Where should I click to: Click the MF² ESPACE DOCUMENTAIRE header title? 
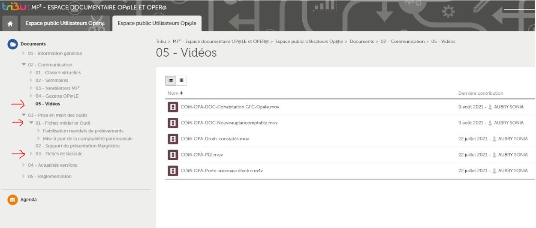point(99,7)
